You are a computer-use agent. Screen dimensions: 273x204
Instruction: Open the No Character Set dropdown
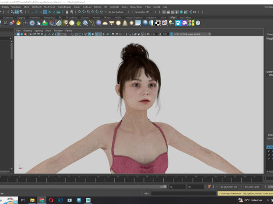click(229, 186)
